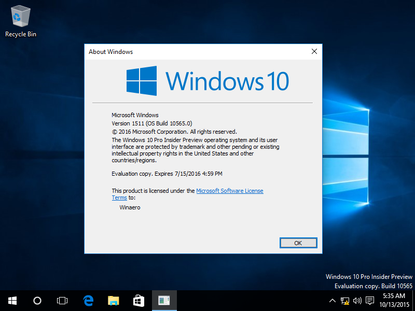
Task: Click the About Windows title bar
Action: click(x=196, y=51)
